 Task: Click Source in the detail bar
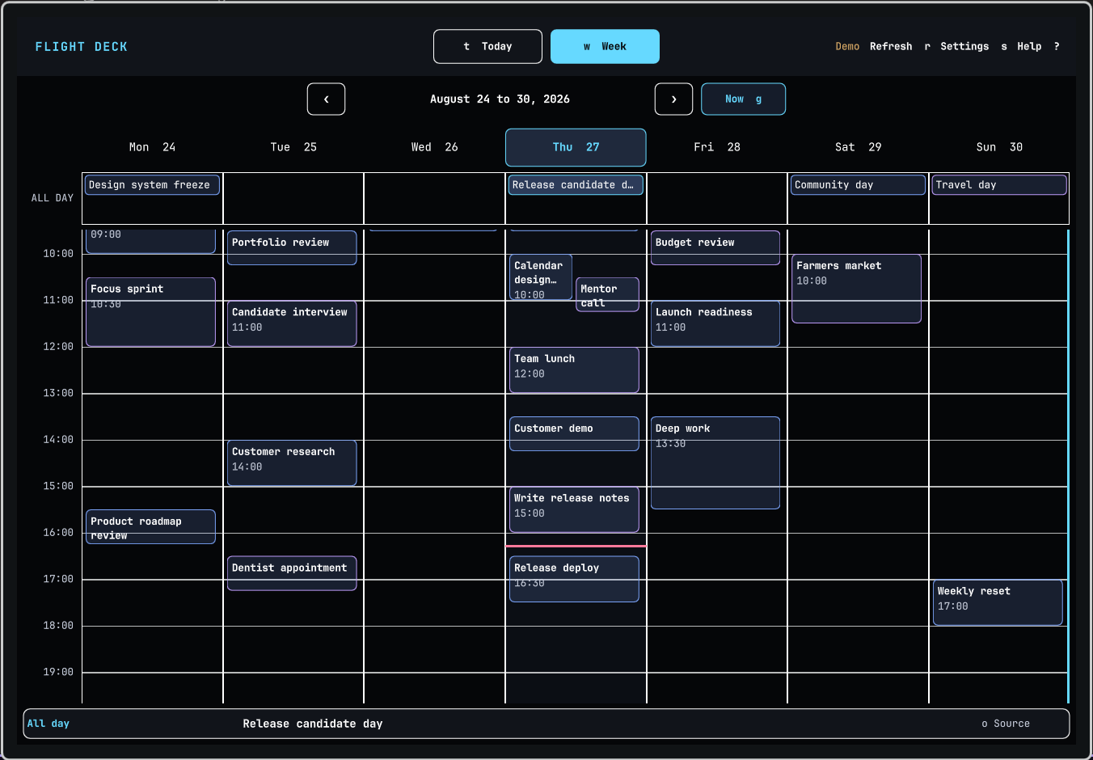point(1006,724)
